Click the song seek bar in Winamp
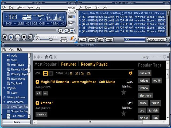 click(29, 31)
